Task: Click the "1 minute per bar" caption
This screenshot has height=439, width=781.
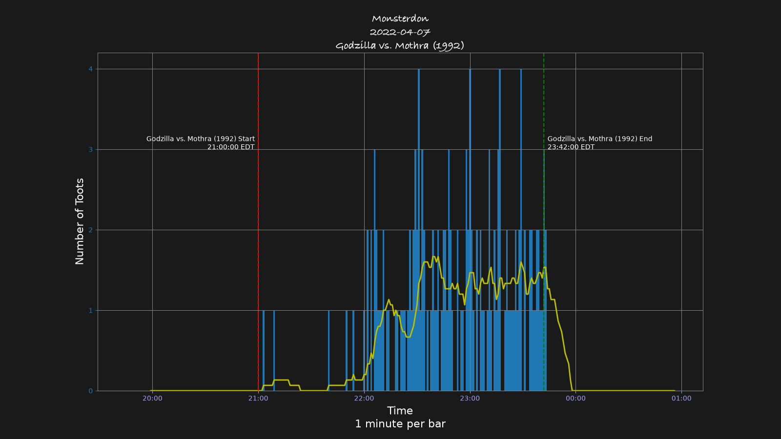Action: point(400,424)
